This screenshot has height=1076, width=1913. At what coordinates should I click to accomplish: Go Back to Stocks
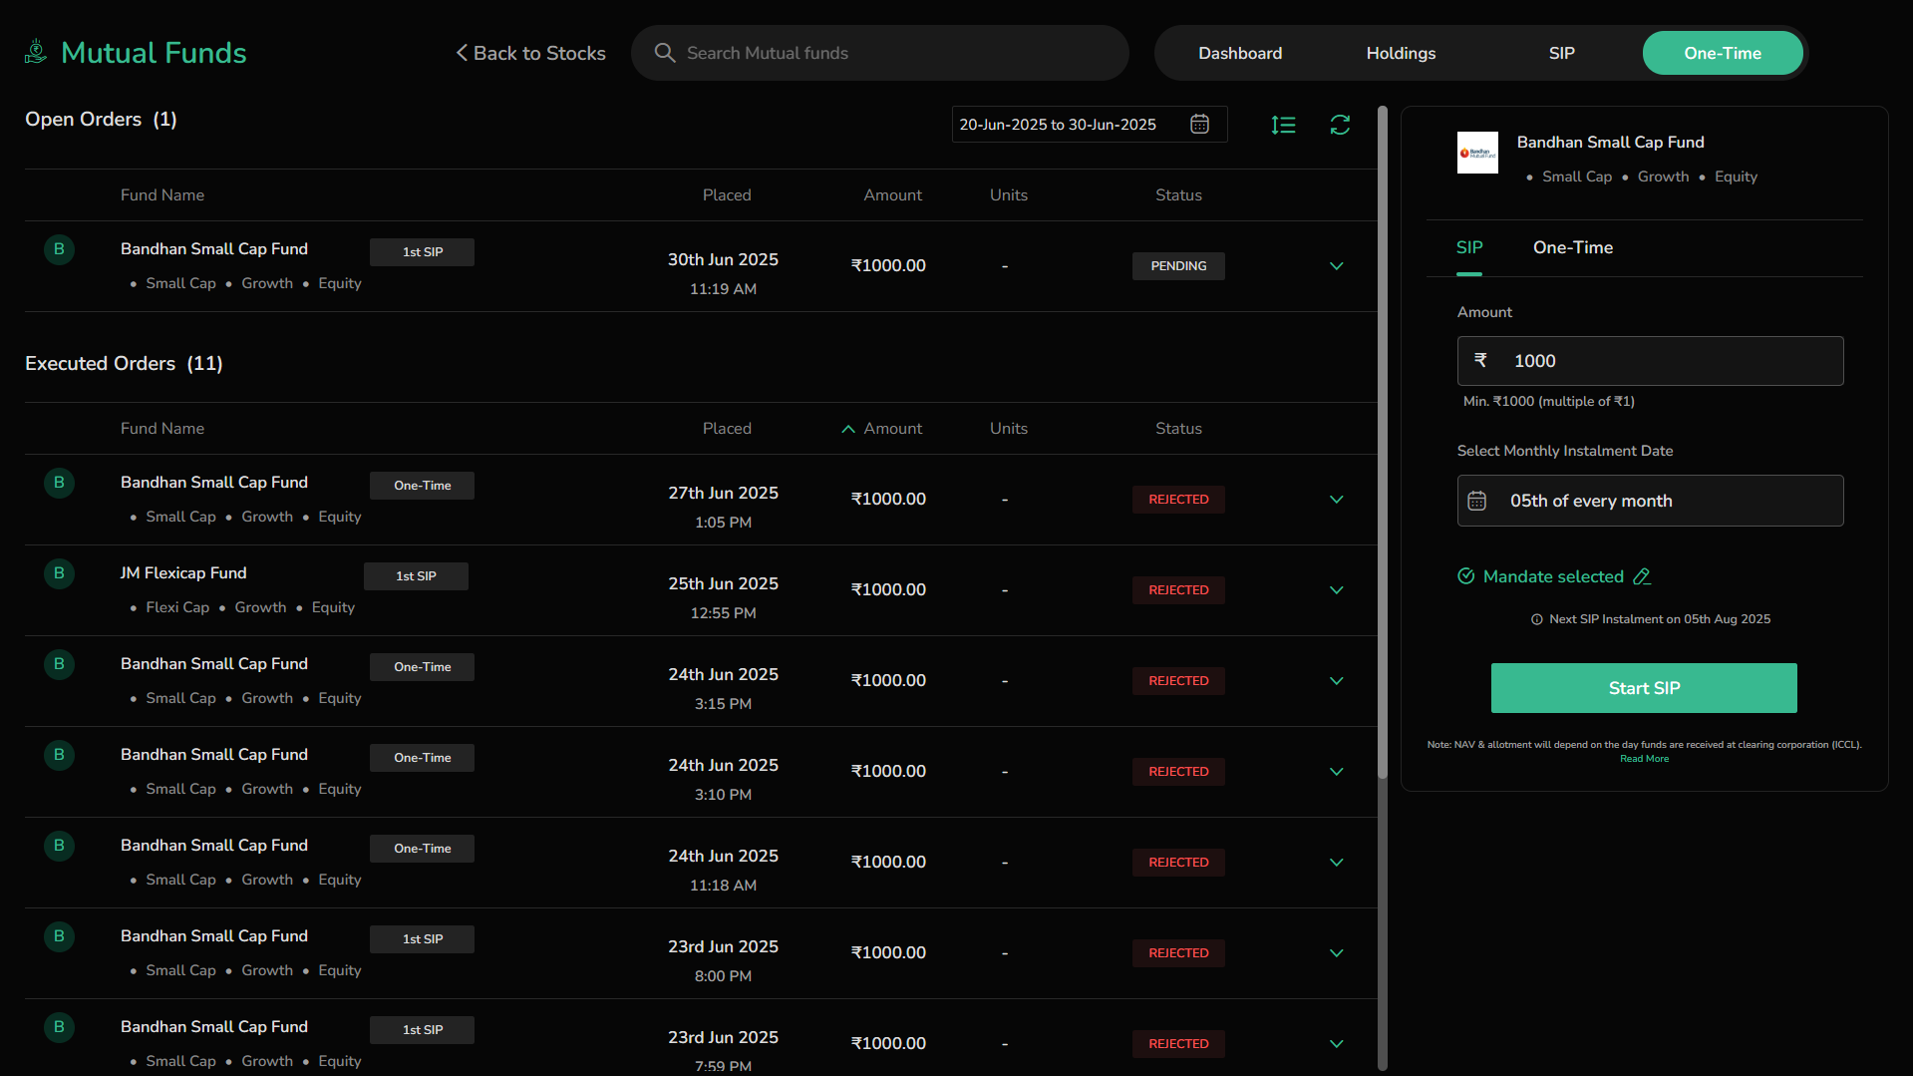(530, 53)
